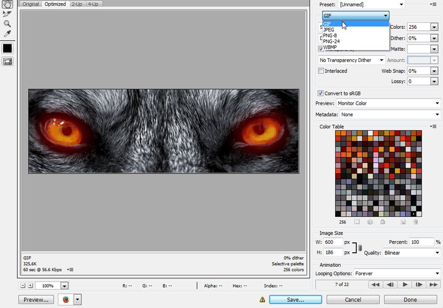Click map selected colors to transparent icon
Screen dimensions: 443x308
click(357, 222)
